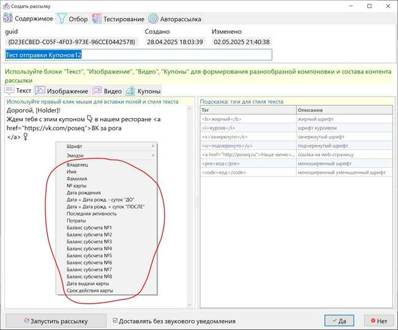Open the Купоны block tab

(143, 91)
